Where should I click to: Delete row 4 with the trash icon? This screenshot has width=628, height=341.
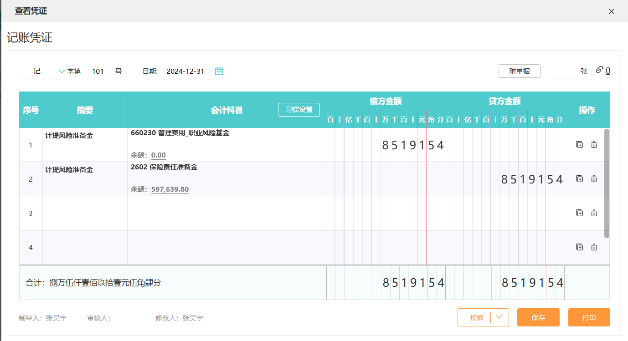pos(594,247)
